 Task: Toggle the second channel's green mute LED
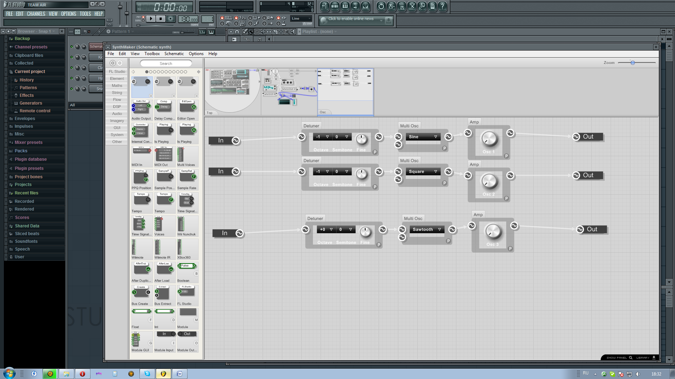pyautogui.click(x=72, y=57)
